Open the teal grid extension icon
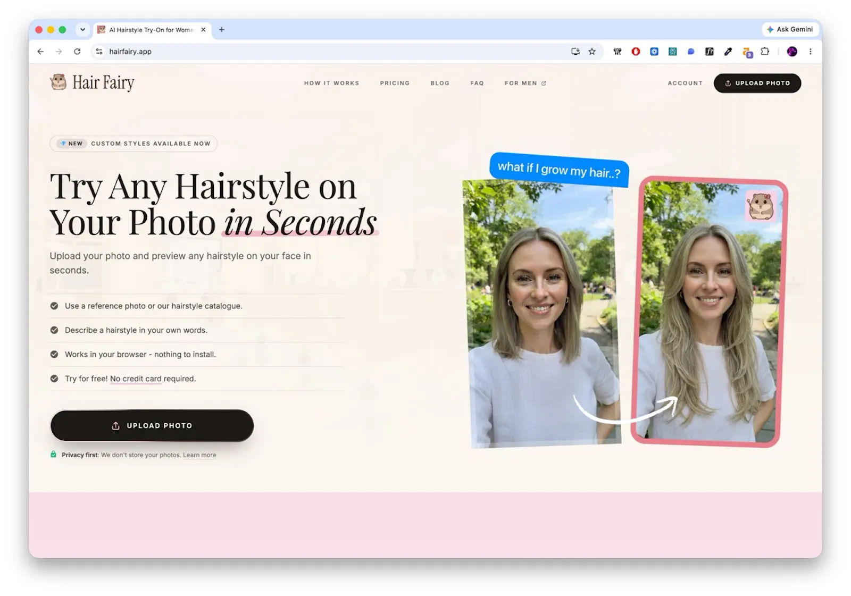 pyautogui.click(x=672, y=52)
